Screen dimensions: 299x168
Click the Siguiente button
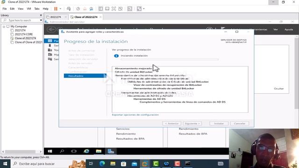pyautogui.click(x=192, y=123)
